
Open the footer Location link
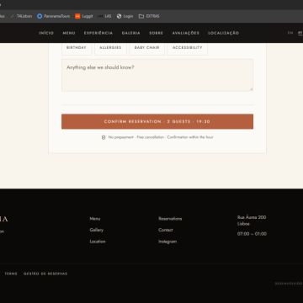(98, 242)
